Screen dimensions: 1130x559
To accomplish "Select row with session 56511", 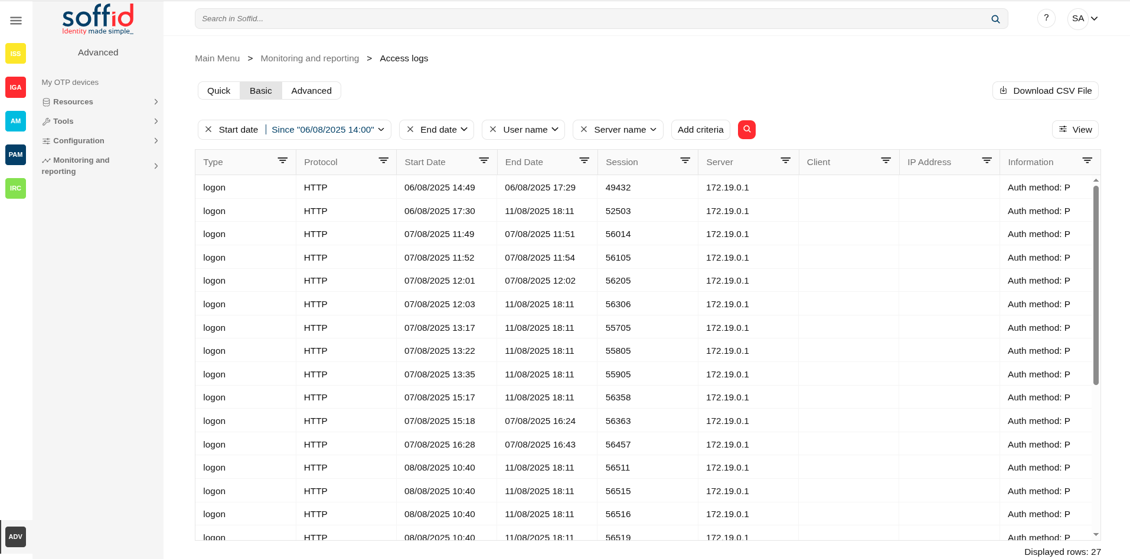I will tap(643, 468).
